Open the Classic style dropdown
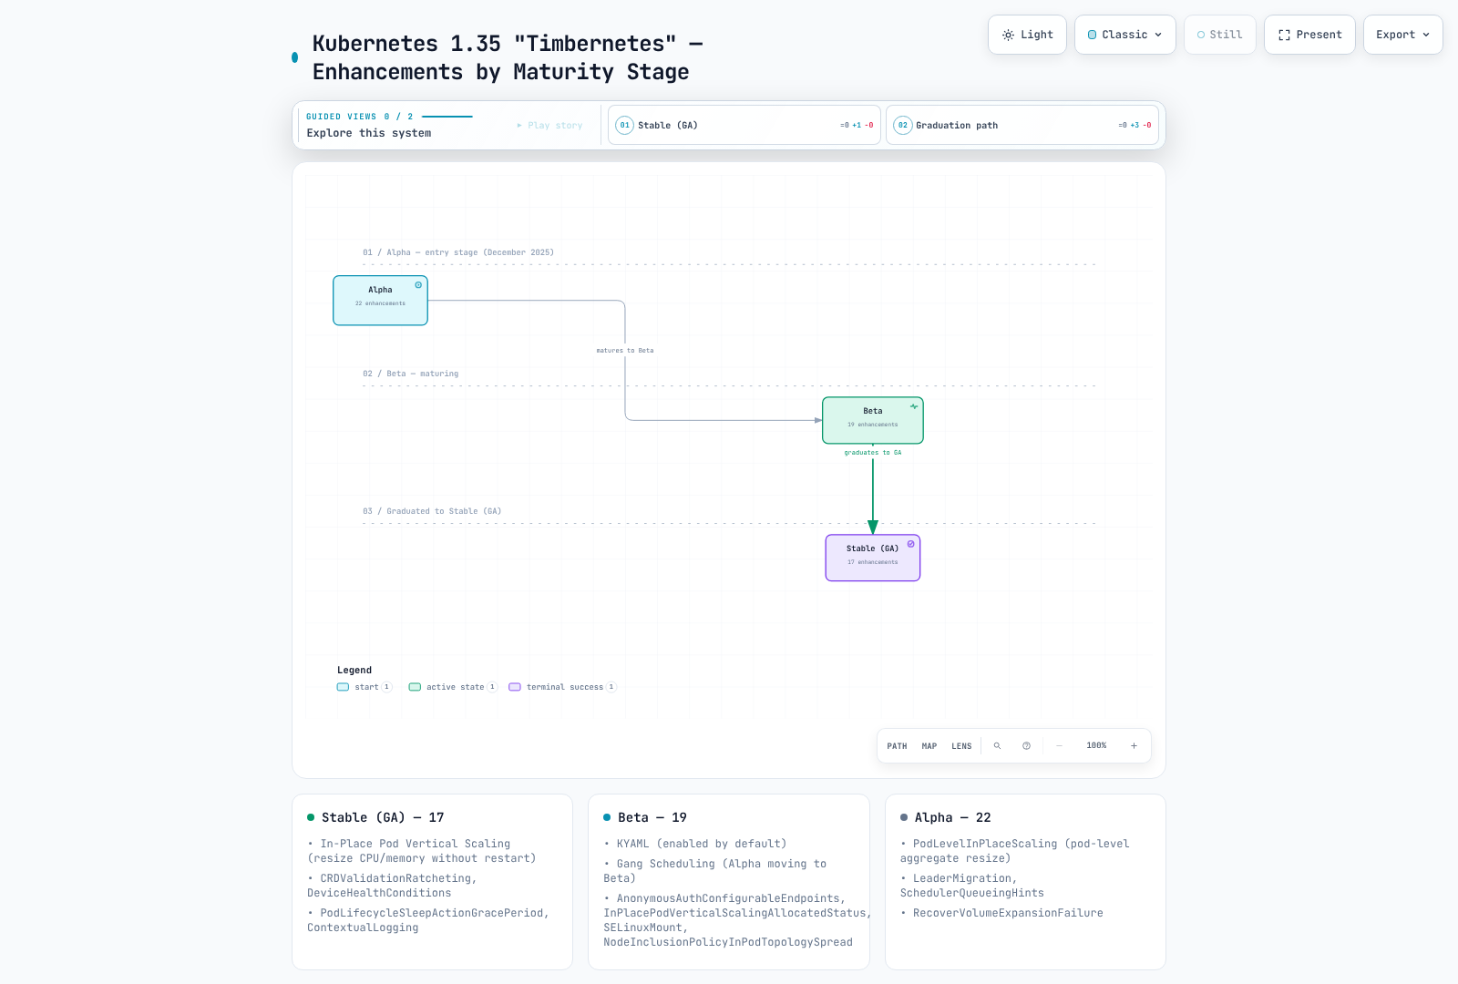Image resolution: width=1458 pixels, height=984 pixels. coord(1124,35)
